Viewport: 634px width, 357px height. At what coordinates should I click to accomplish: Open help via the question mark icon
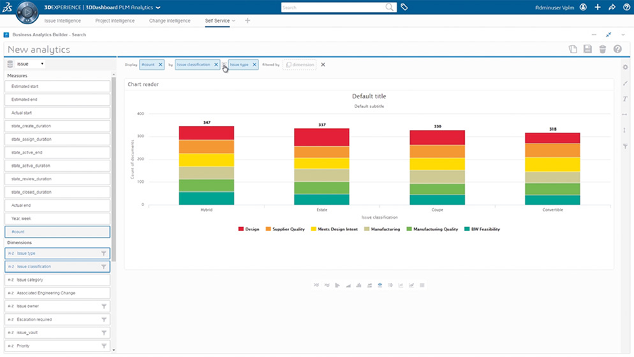617,49
